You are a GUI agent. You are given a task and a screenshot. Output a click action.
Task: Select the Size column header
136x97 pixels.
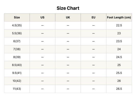click(17, 17)
